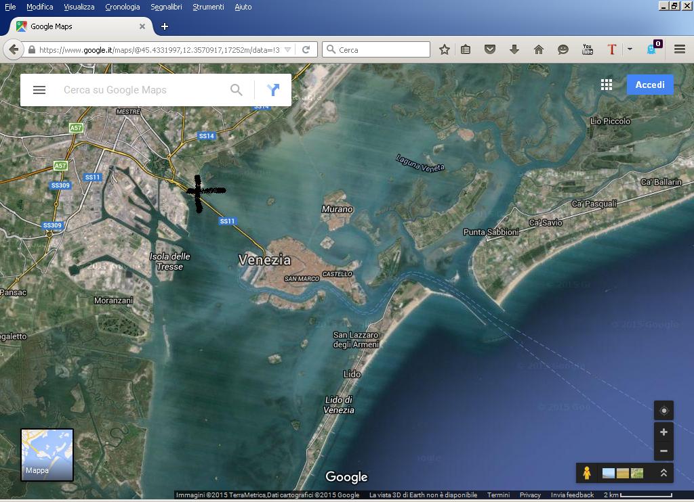694x502 pixels.
Task: Click the Ca' Pasquali label
Action: pyautogui.click(x=594, y=204)
